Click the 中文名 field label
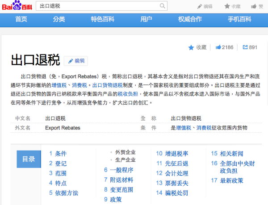268x205 pixels. 23,118
